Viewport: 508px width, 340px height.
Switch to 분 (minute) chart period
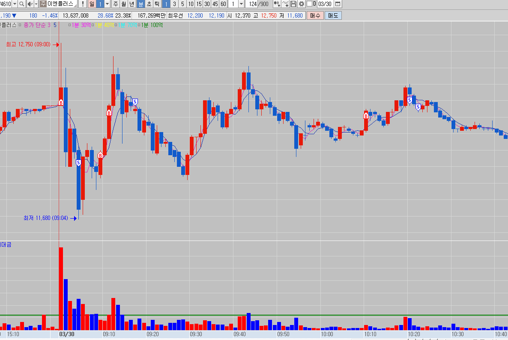(x=140, y=4)
